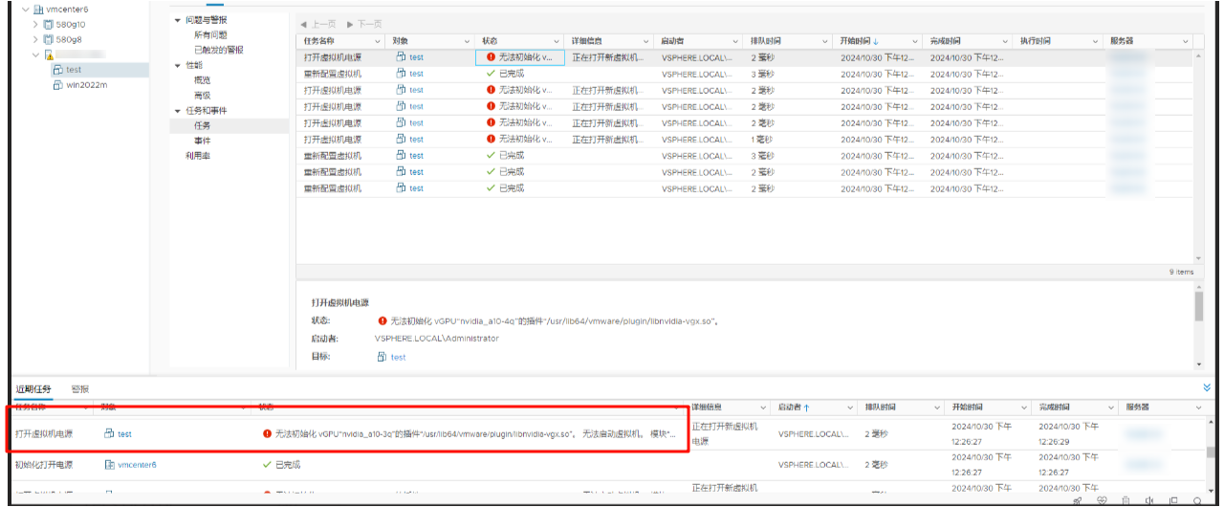
Task: Open 执行时间 column dropdown
Action: tap(1096, 41)
